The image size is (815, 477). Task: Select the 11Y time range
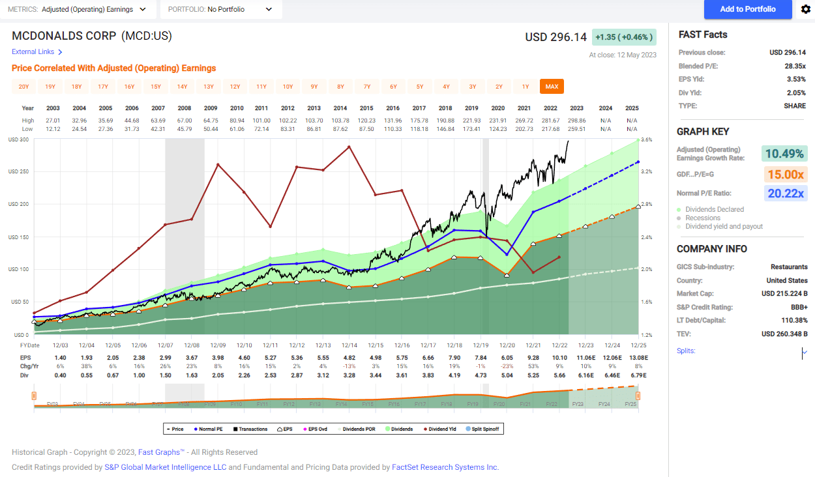pyautogui.click(x=261, y=87)
